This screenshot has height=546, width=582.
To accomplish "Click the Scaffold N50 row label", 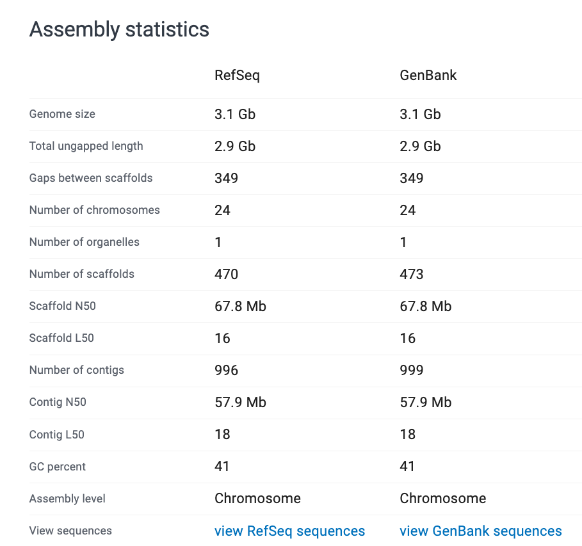I will [x=62, y=306].
